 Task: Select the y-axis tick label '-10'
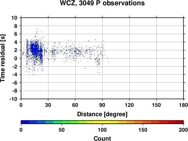click(13, 99)
